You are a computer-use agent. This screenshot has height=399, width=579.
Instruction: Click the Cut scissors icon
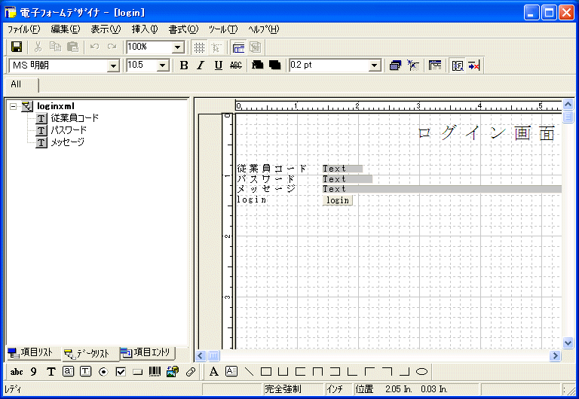click(38, 47)
